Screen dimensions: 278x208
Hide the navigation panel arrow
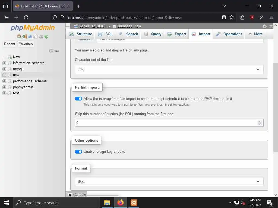pos(68,27)
